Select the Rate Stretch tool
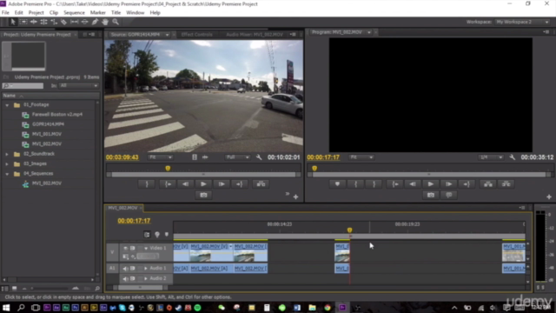556x313 pixels. [x=54, y=22]
